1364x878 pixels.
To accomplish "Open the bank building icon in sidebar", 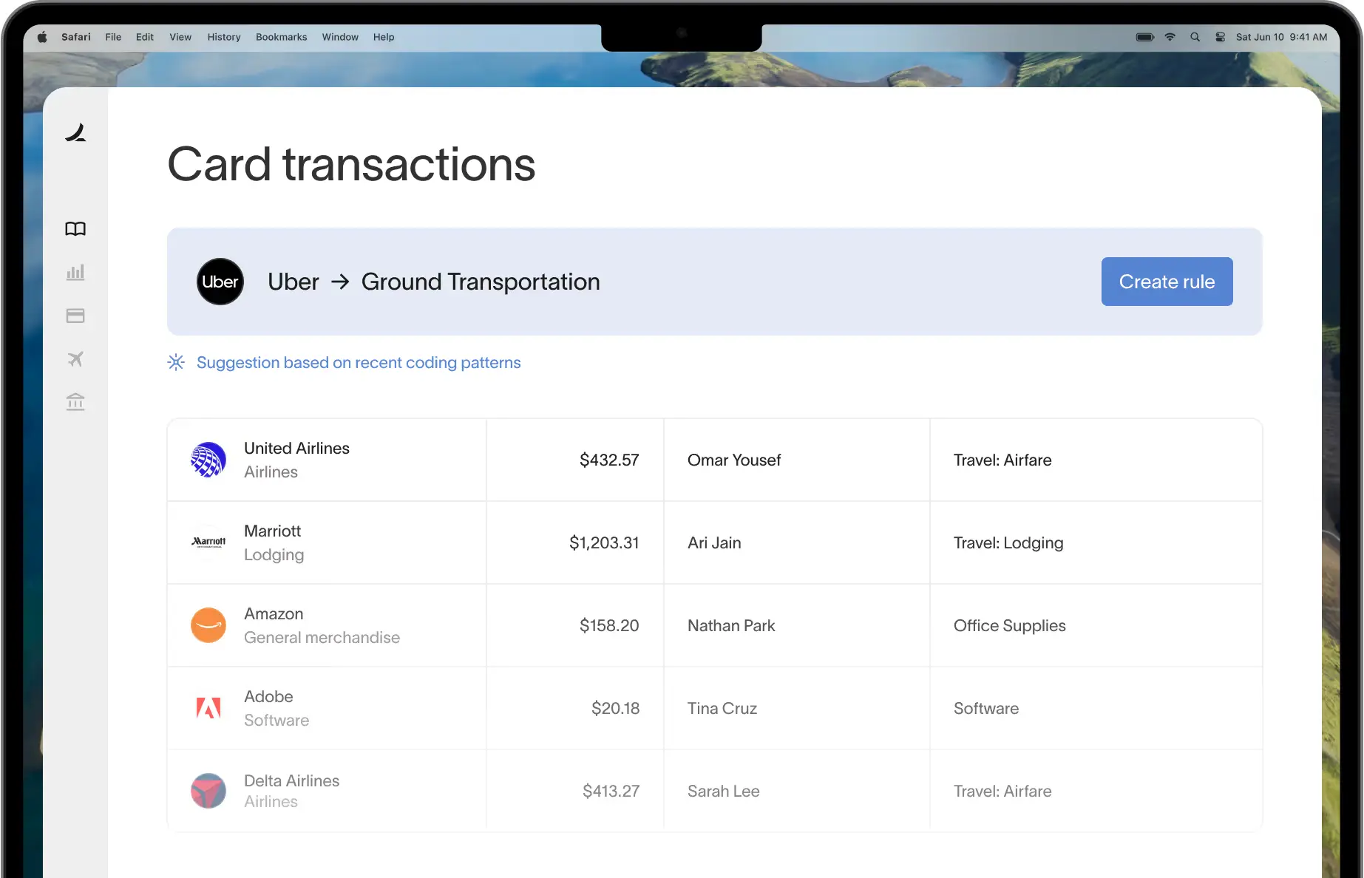I will [75, 402].
